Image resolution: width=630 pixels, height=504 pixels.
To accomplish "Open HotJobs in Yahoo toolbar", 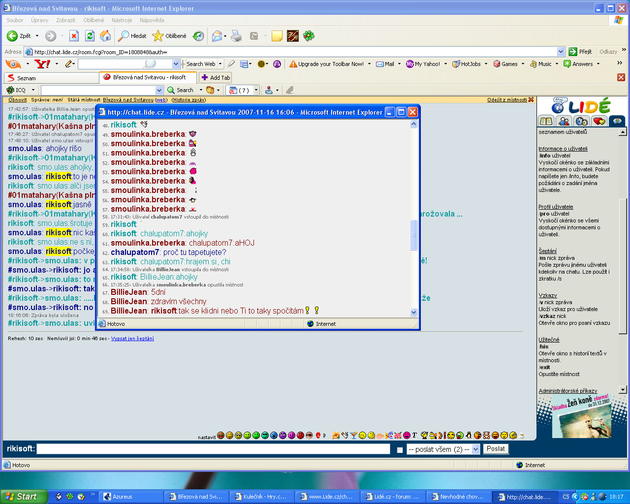I will click(x=467, y=64).
